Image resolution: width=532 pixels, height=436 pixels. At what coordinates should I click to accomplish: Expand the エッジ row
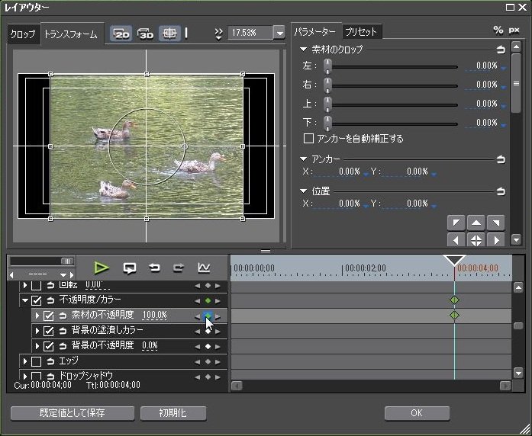(x=25, y=361)
